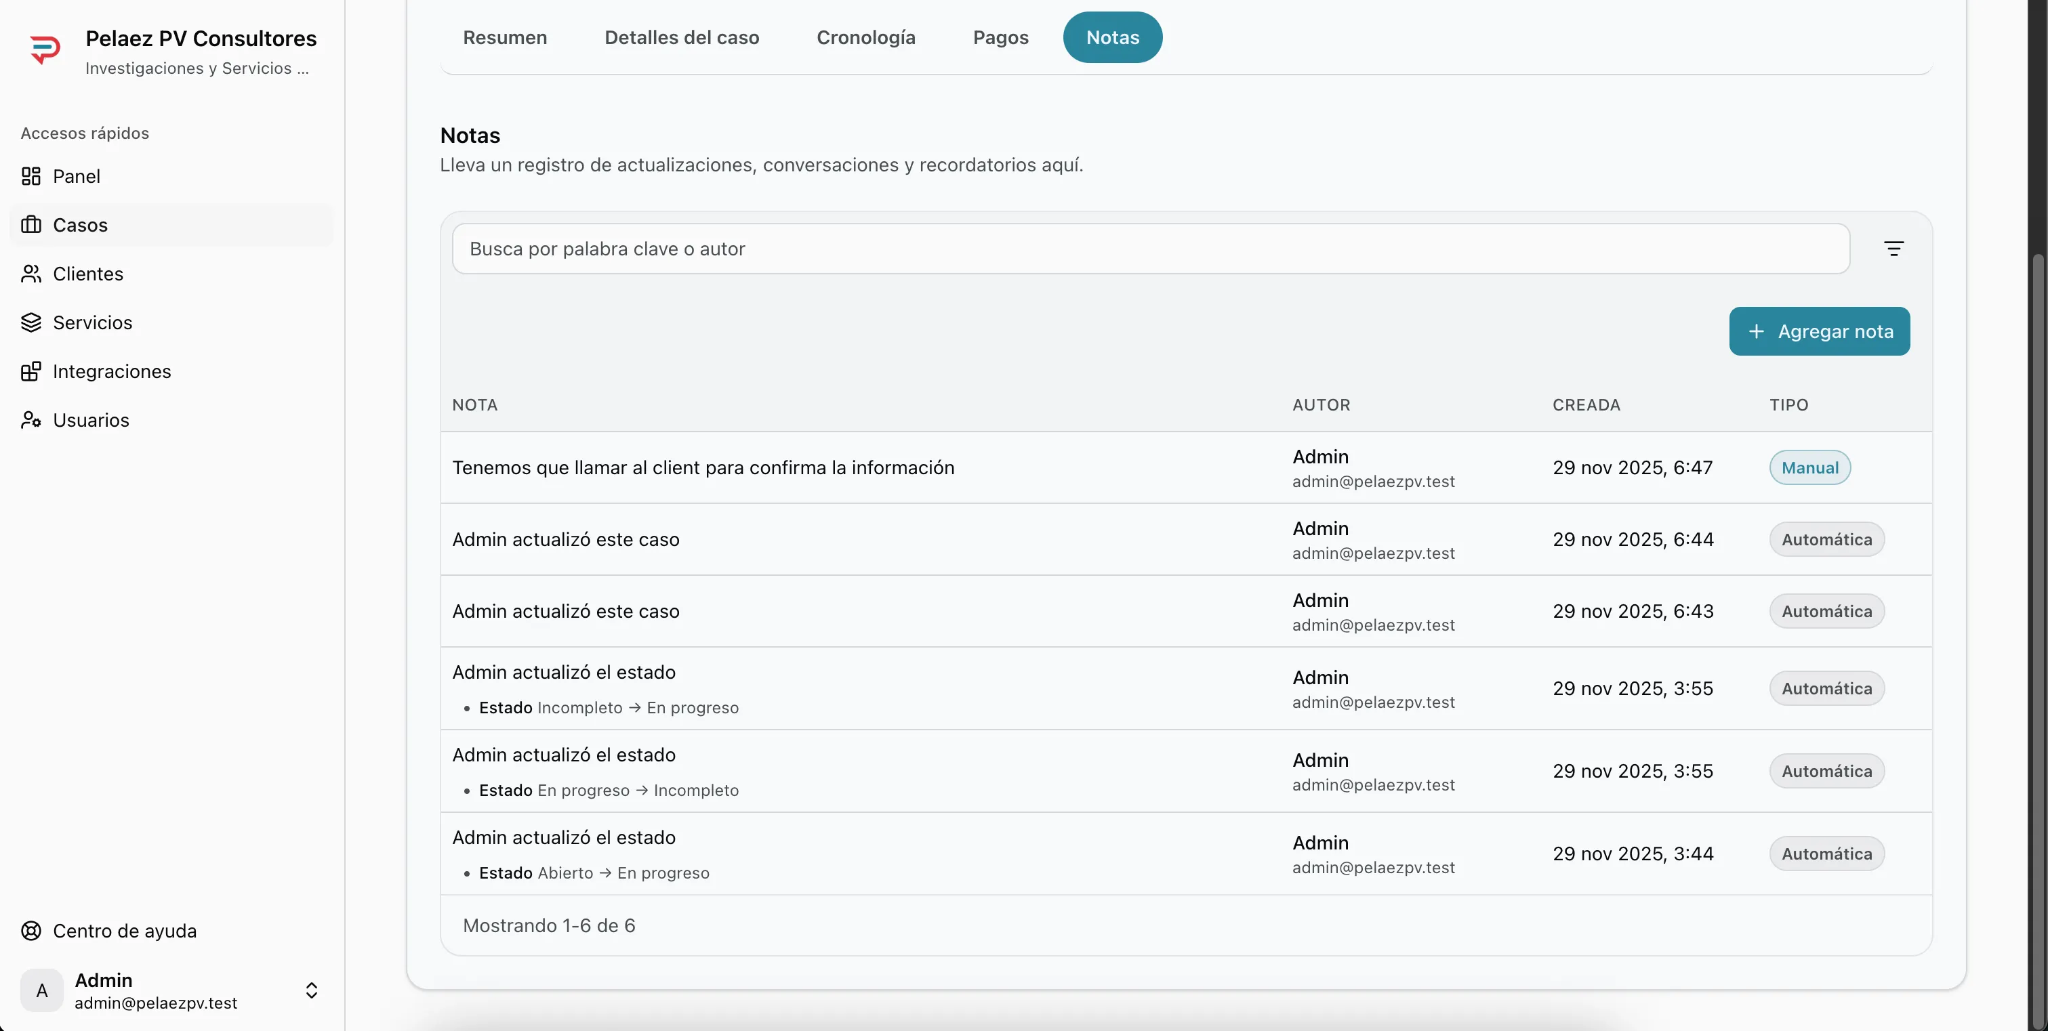
Task: Switch to the Pagos tab
Action: tap(1000, 37)
